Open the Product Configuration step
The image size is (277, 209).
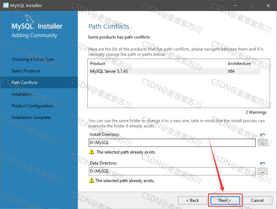coord(32,106)
